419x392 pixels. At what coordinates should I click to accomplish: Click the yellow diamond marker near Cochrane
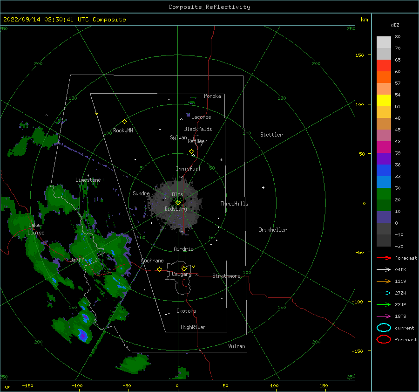[160, 269]
